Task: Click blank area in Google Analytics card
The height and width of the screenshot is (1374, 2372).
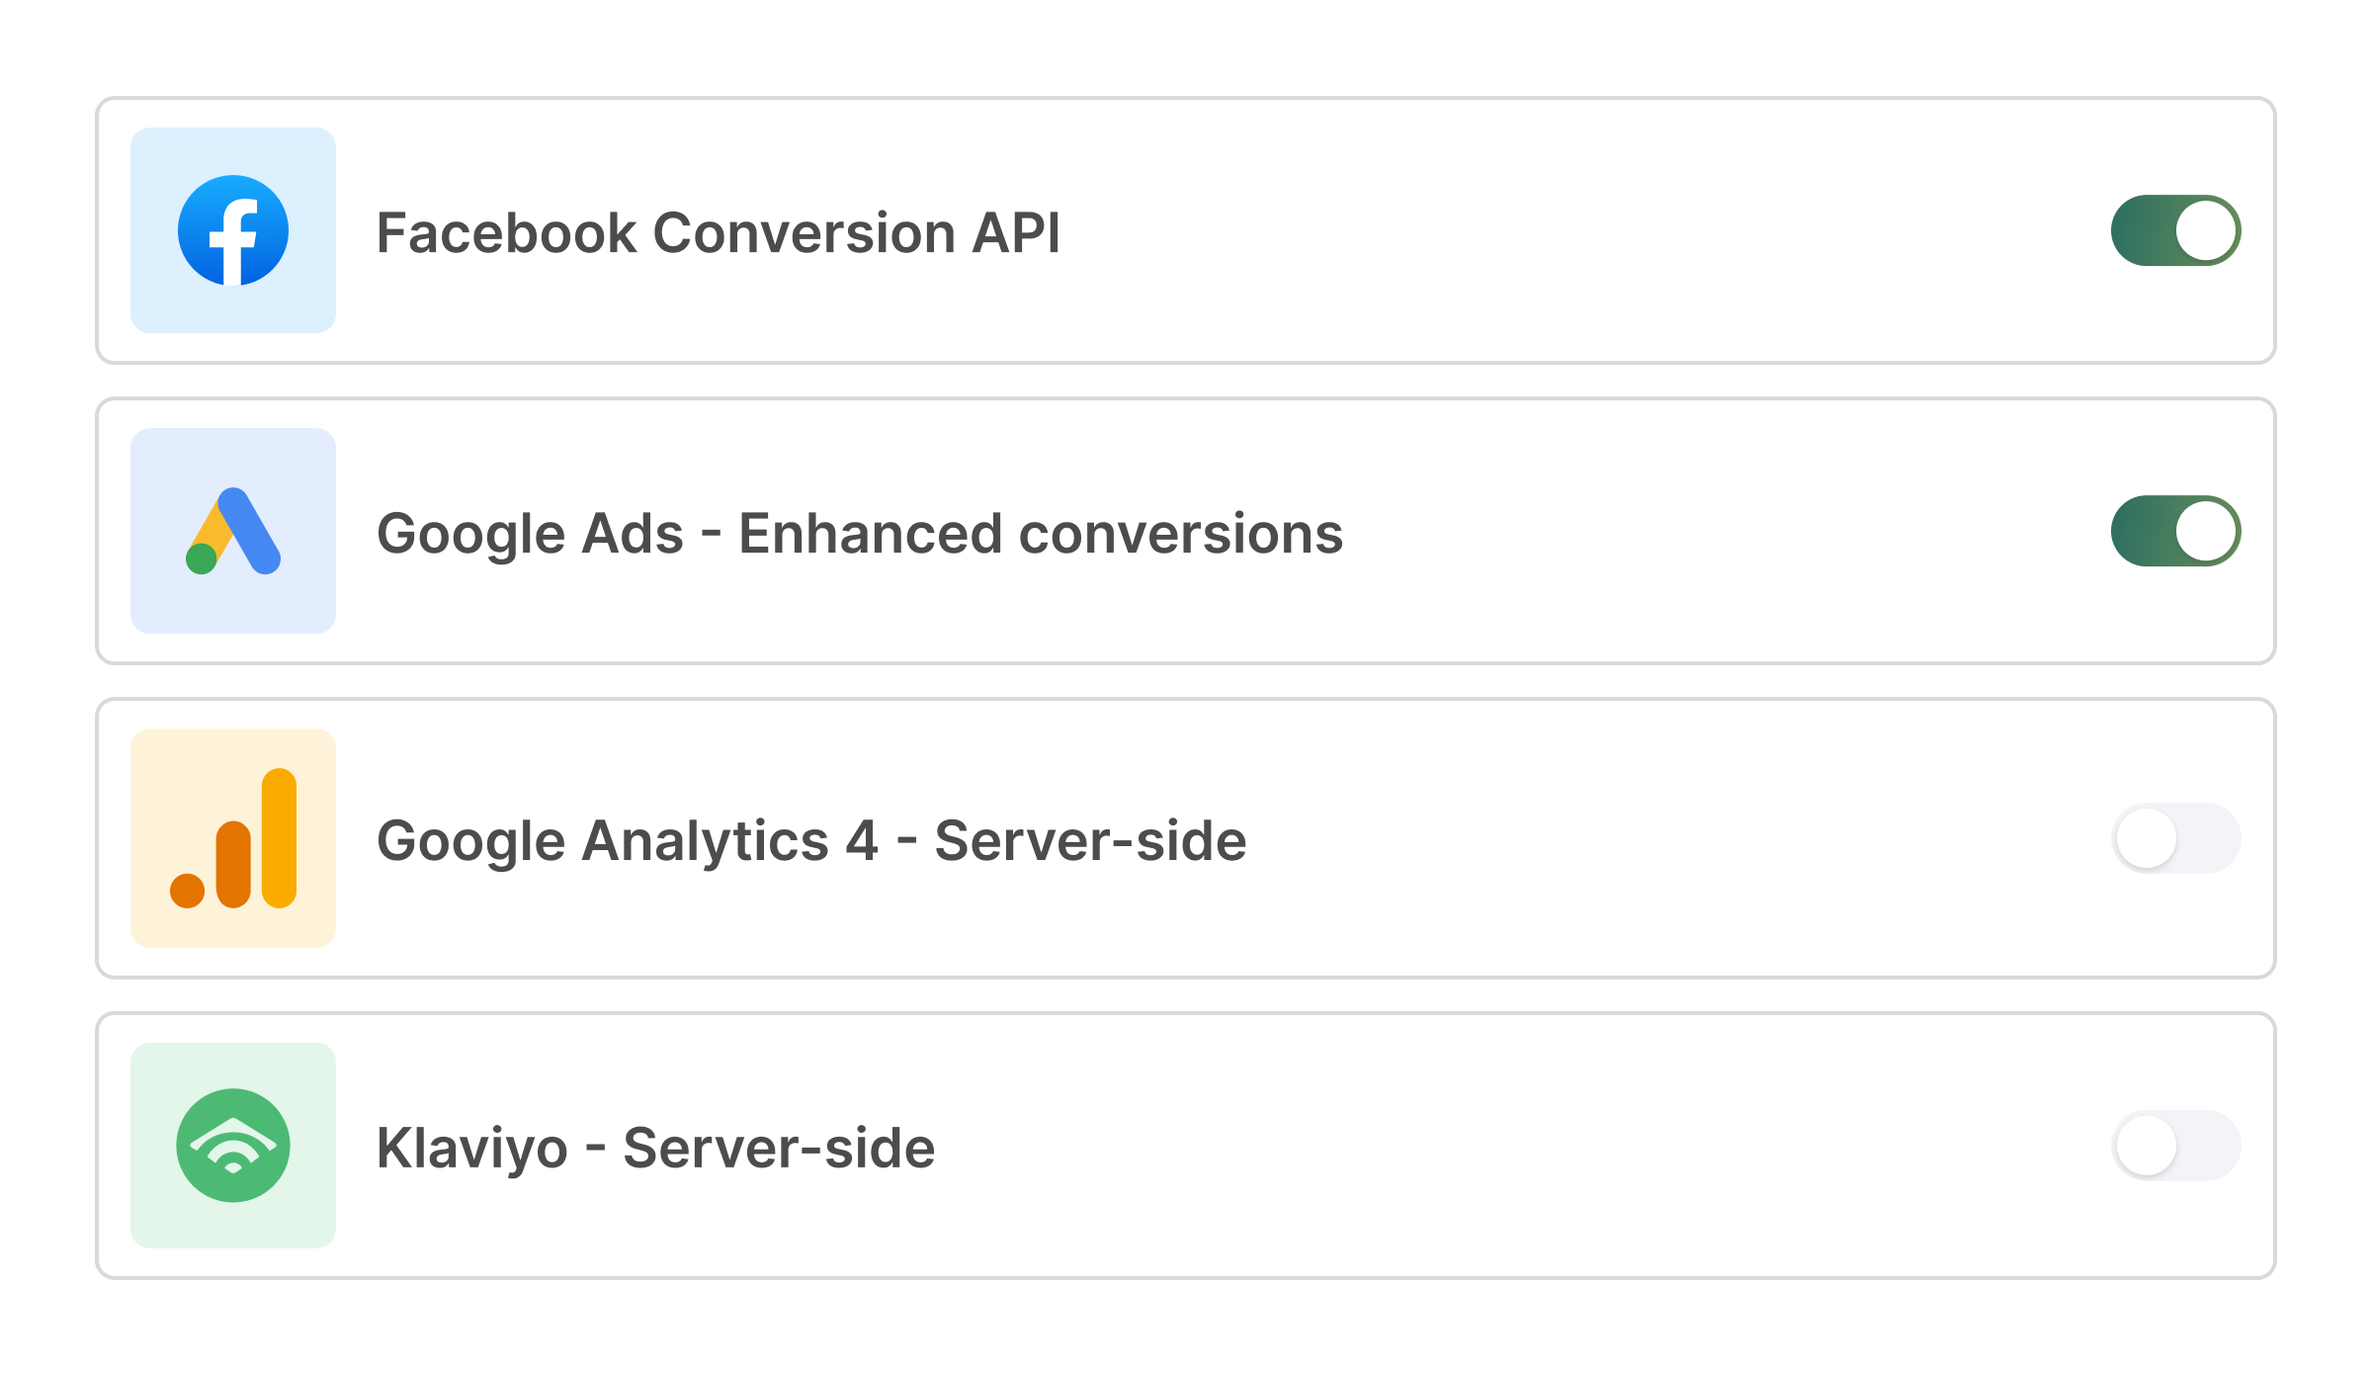Action: click(1680, 838)
